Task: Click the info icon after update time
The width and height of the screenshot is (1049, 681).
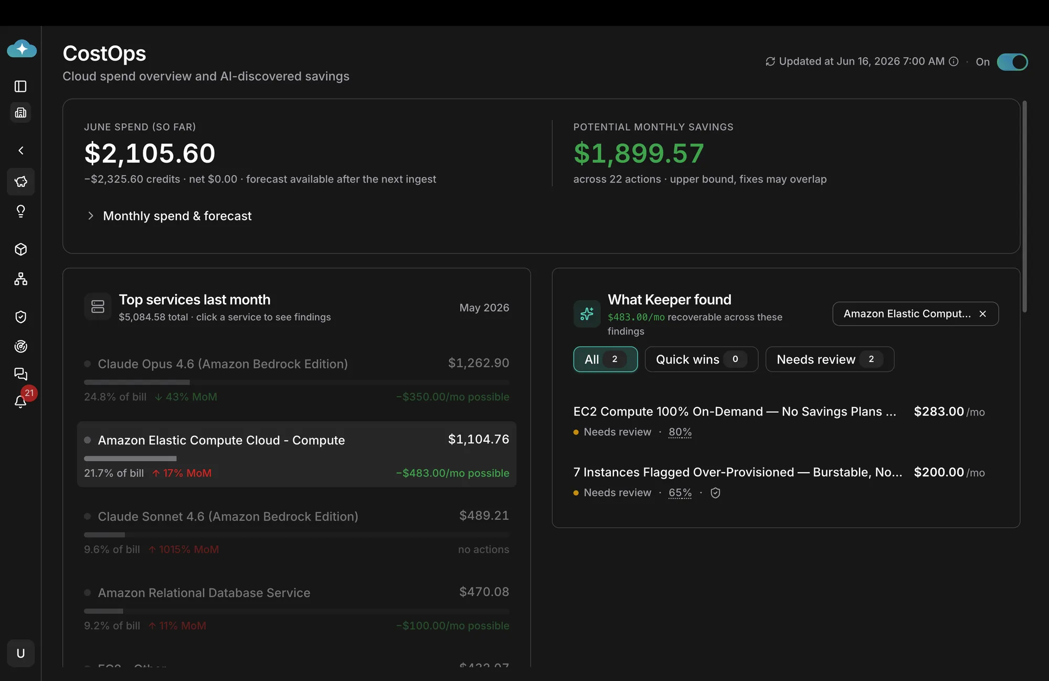Action: 953,61
